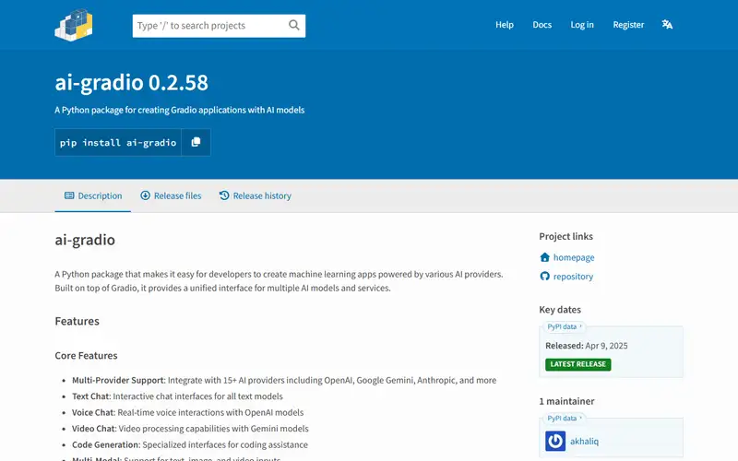Screen dimensions: 738x461
Task: Click the Code Generation bullet
Action: (x=190, y=444)
